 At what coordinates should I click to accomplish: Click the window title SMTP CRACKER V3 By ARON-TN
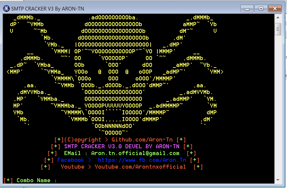(x=47, y=9)
